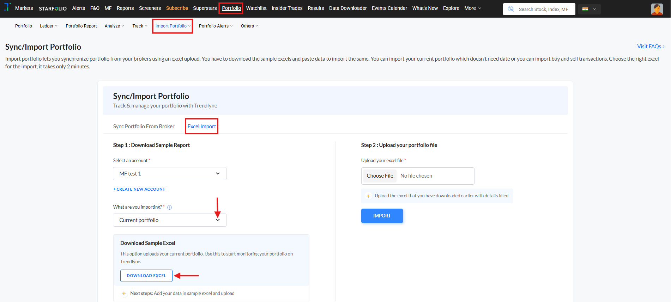Screen dimensions: 671x302
Task: Click the blue IMPORT button
Action: [382, 216]
